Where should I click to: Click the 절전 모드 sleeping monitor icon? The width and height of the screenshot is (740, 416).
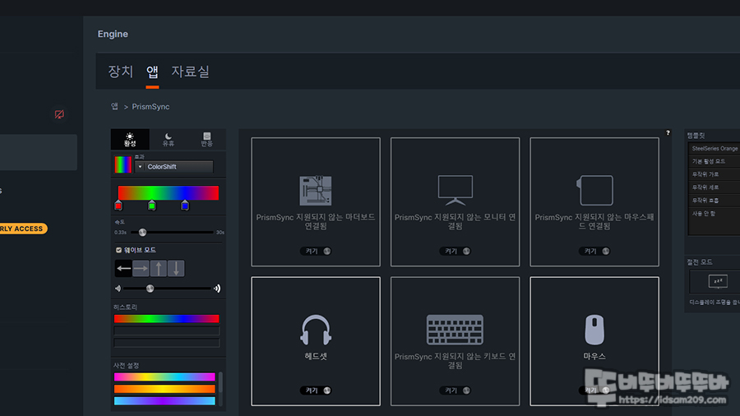pos(718,281)
